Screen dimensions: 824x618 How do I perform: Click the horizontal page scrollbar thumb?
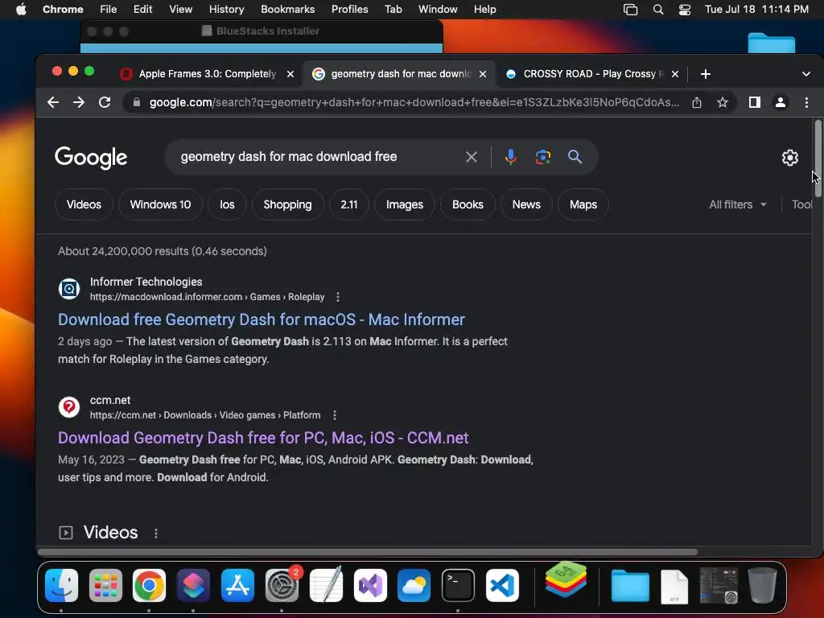point(368,552)
